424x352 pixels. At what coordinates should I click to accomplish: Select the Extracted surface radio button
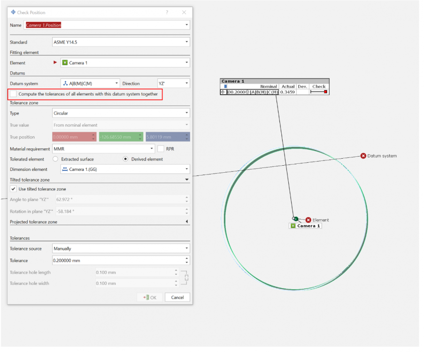pos(55,159)
